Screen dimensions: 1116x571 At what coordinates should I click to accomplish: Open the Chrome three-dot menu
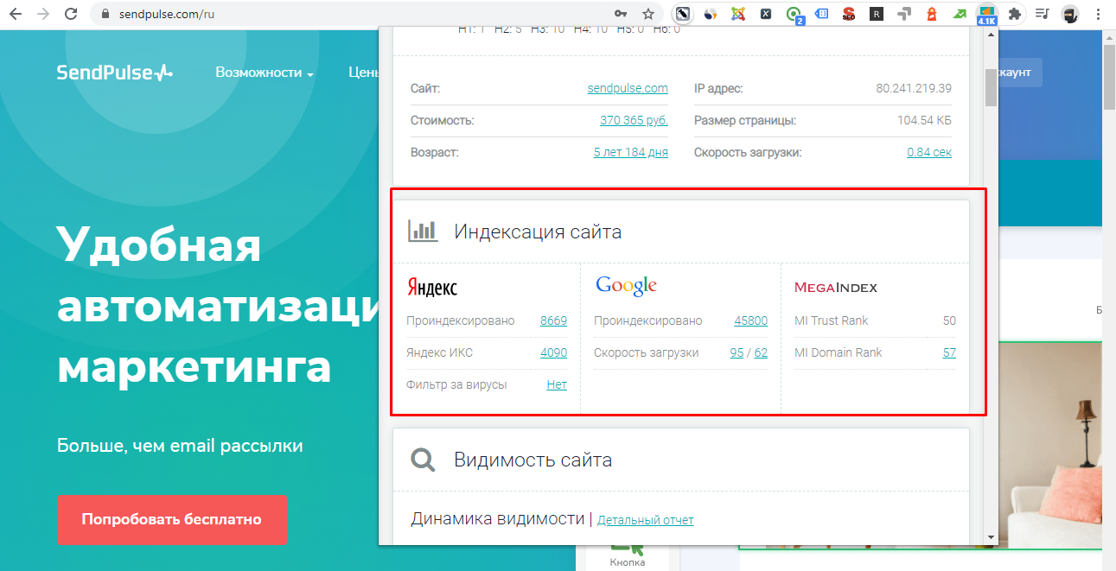pos(1099,14)
